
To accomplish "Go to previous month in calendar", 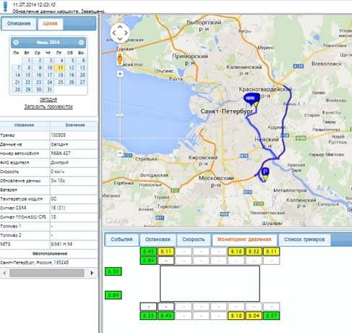I will tap(16, 43).
